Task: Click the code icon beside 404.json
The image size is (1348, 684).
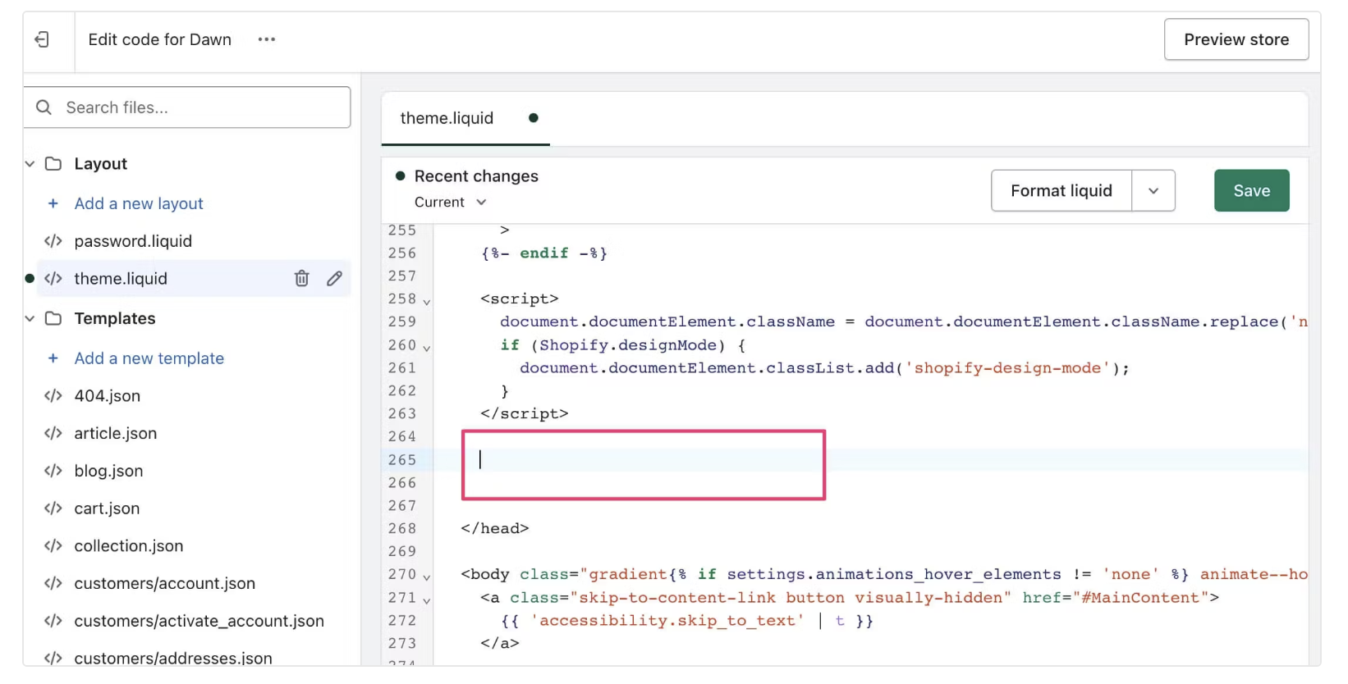Action: (53, 396)
